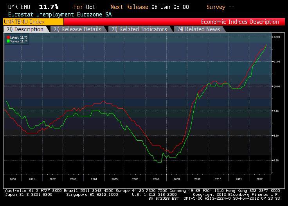Viewport: 288px width, 206px height.
Task: Click the UMRTEMU ticker in top header
Action: click(16, 7)
